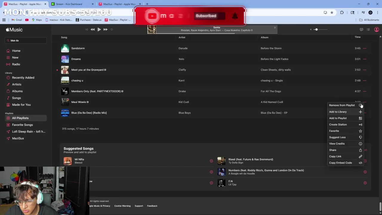The width and height of the screenshot is (382, 215).
Task: Open artist Kid Cudi link
Action: point(184,102)
